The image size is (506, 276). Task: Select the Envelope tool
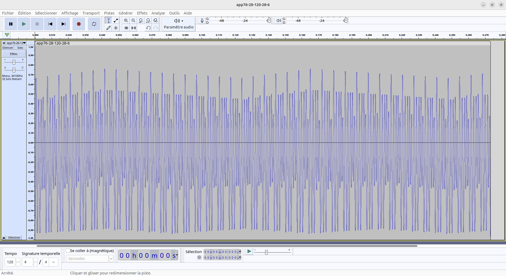point(116,21)
